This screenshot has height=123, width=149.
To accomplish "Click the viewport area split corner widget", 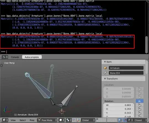I will pos(147,61).
